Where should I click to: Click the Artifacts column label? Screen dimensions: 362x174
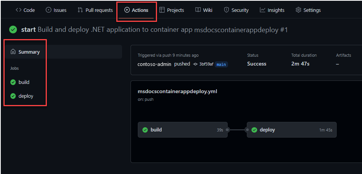coord(344,55)
